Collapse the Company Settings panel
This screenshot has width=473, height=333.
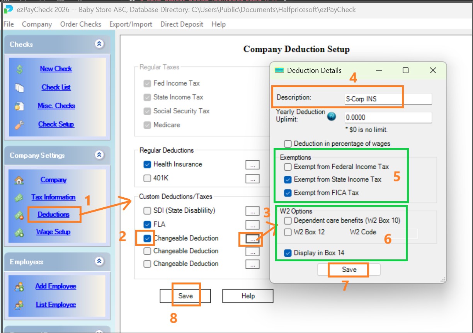(x=99, y=155)
